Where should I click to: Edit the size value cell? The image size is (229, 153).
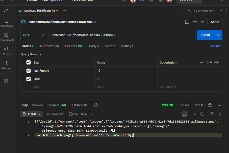click(x=126, y=79)
